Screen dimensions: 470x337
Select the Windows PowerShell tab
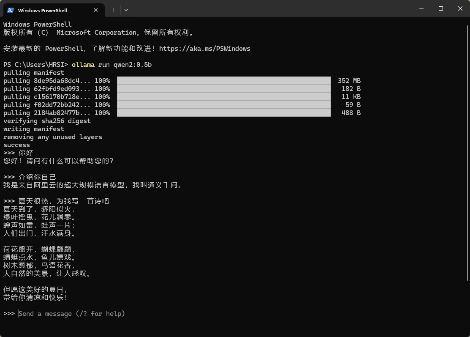click(x=54, y=10)
